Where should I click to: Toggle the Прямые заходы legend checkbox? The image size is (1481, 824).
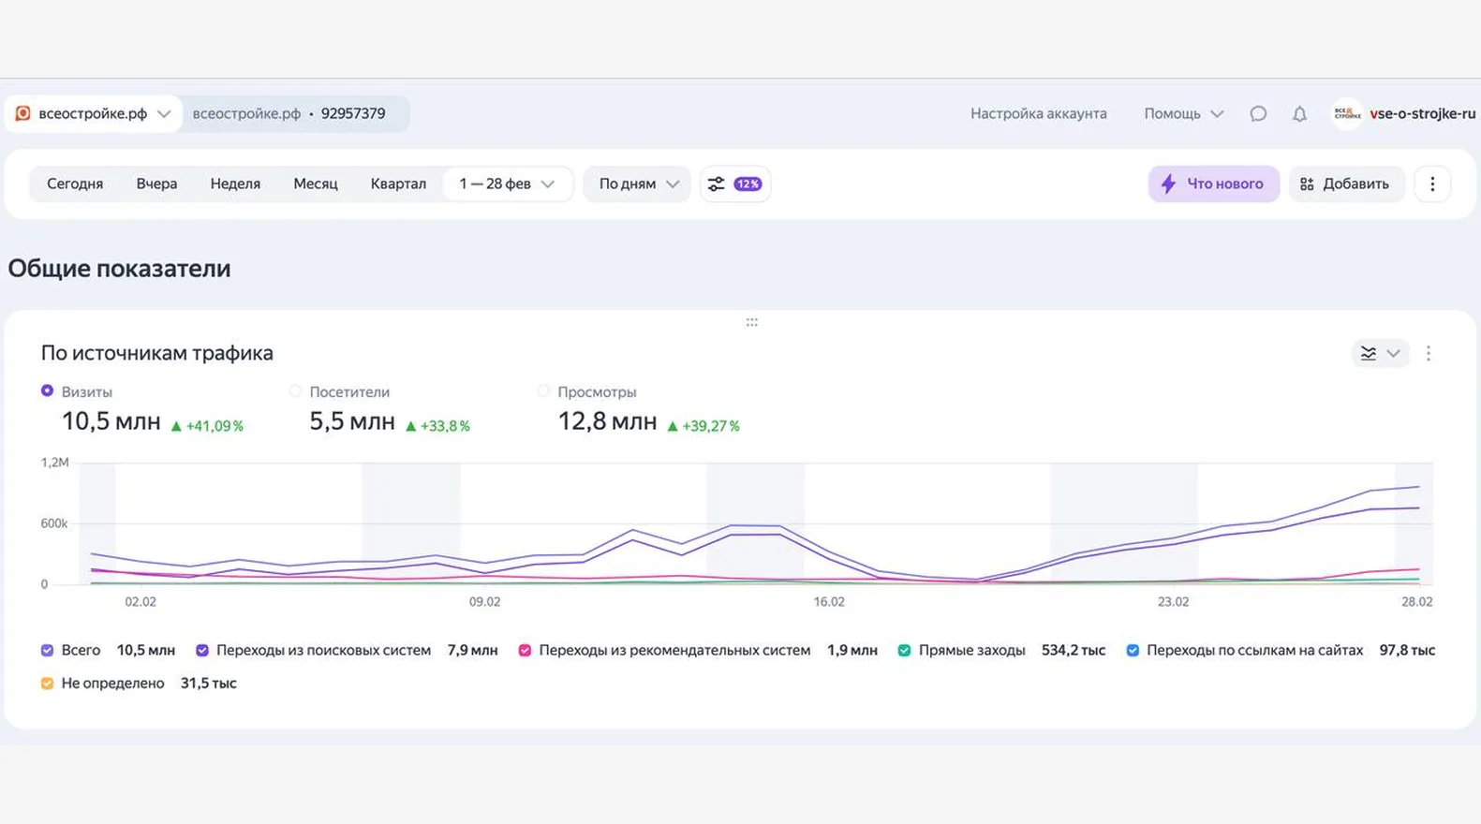904,650
